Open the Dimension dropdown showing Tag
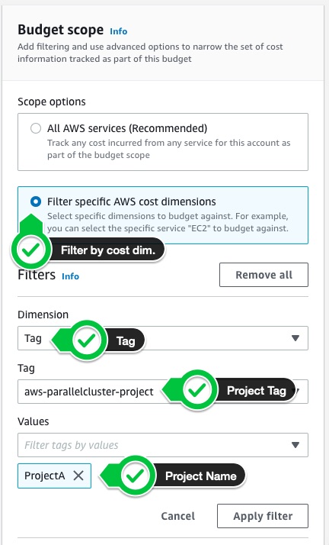This screenshot has height=545, width=329. click(163, 338)
